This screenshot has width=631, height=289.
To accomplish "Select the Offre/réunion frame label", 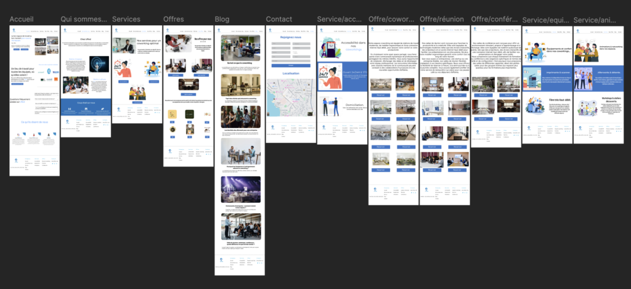I will click(x=442, y=20).
